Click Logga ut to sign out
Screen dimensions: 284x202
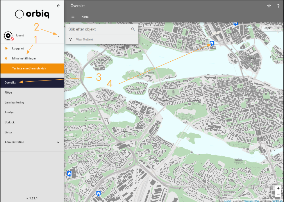click(x=18, y=49)
